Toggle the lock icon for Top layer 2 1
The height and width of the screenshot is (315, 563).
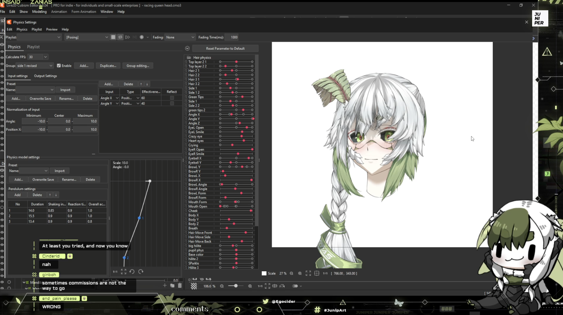click(186, 62)
